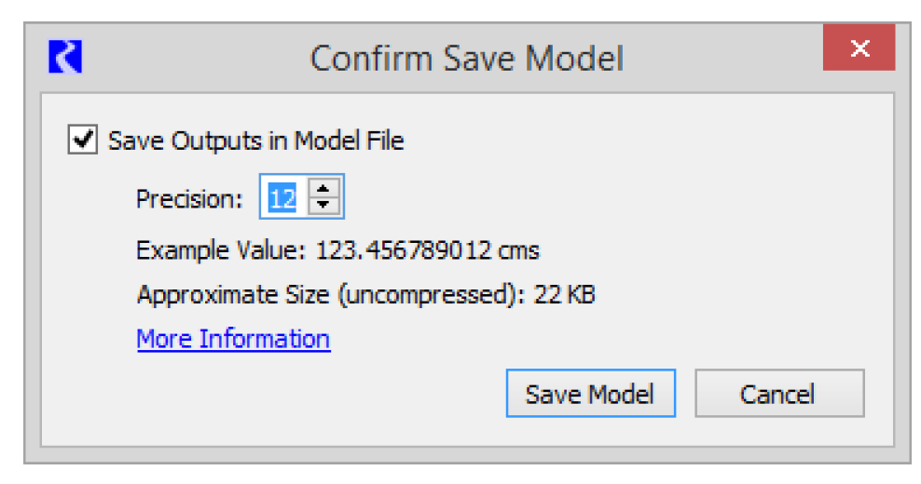Uncheck the Save Outputs in Model File checkbox

click(x=84, y=141)
